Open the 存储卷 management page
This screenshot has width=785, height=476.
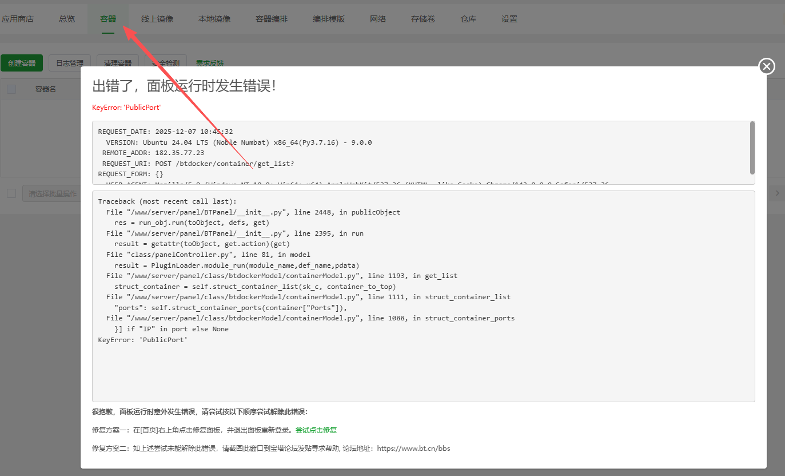[423, 18]
